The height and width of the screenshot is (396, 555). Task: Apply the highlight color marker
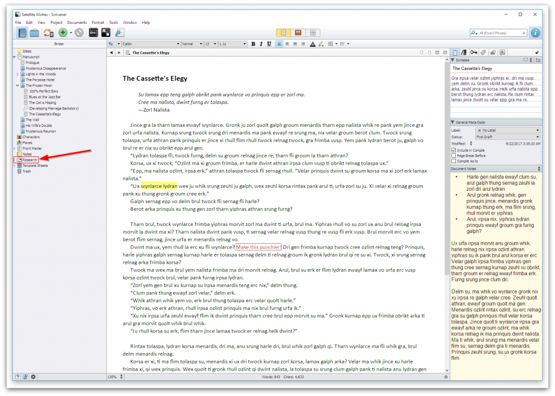tap(321, 44)
